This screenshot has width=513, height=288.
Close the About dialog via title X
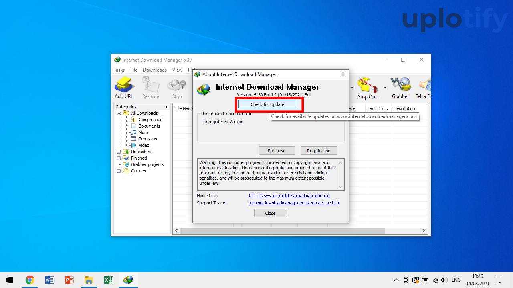click(343, 74)
